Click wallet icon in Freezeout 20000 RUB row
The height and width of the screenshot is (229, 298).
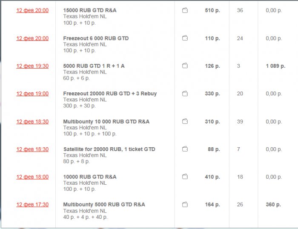click(x=185, y=94)
